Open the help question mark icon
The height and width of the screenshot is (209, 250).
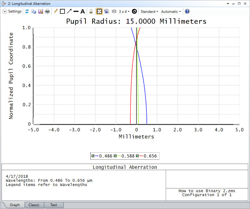187,11
